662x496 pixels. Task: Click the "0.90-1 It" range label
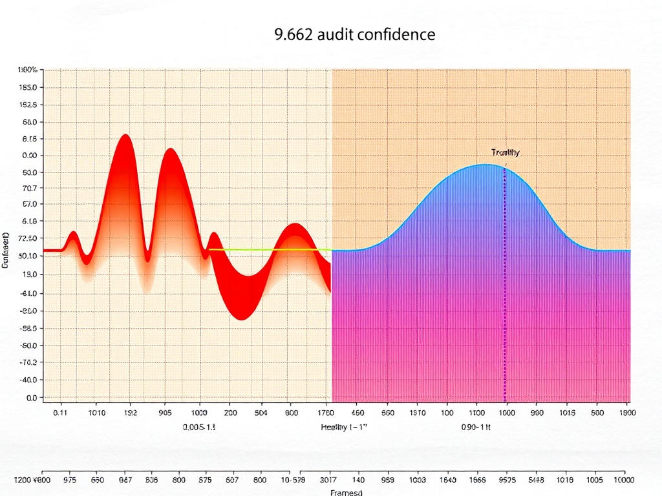click(x=478, y=428)
